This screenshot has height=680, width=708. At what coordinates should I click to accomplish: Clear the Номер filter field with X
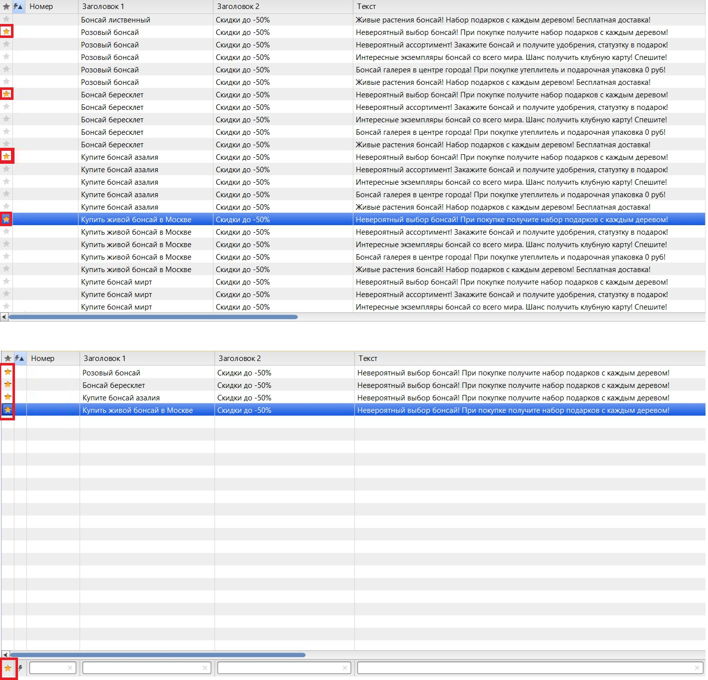point(70,668)
